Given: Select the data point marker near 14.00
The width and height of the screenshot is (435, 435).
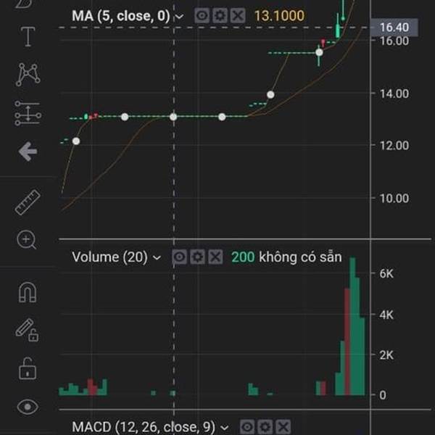Looking at the screenshot, I should [x=270, y=95].
